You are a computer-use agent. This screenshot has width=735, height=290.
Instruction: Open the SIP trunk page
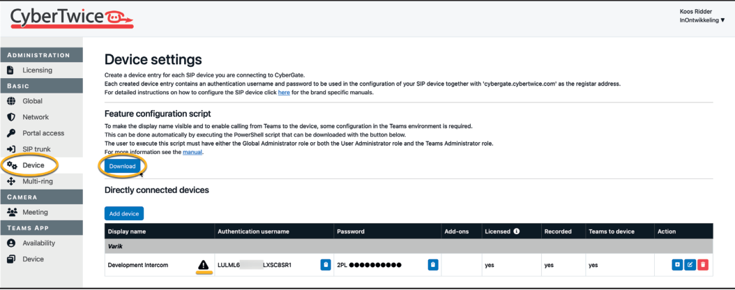point(36,149)
